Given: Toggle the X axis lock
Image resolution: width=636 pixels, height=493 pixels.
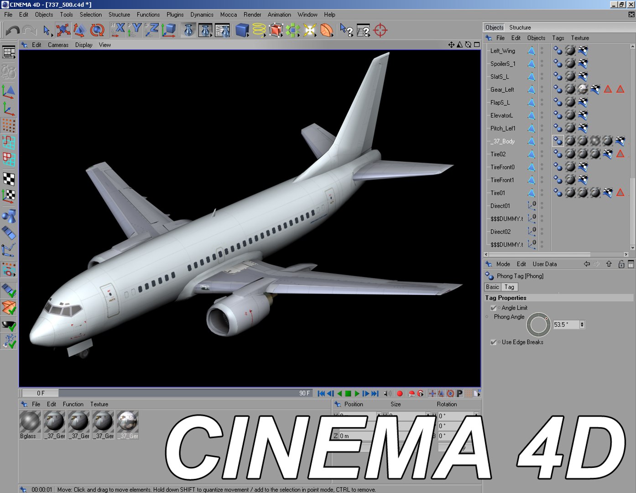Looking at the screenshot, I should coord(118,30).
